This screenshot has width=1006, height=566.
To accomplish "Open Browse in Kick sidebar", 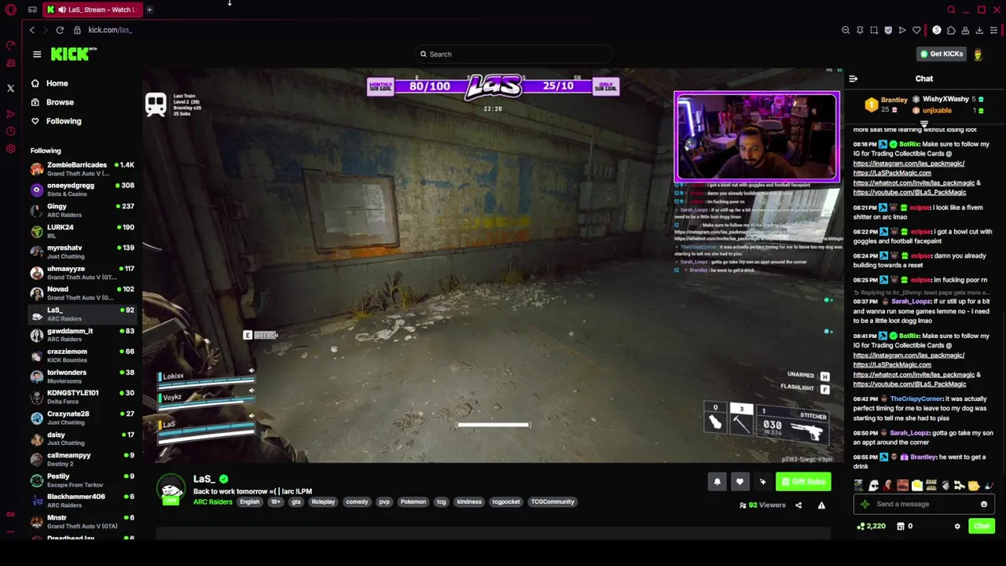I will coord(52,102).
